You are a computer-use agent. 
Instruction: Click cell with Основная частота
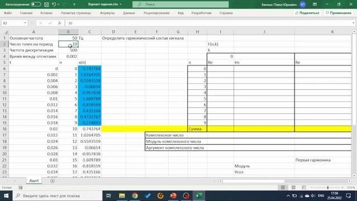(x=33, y=38)
